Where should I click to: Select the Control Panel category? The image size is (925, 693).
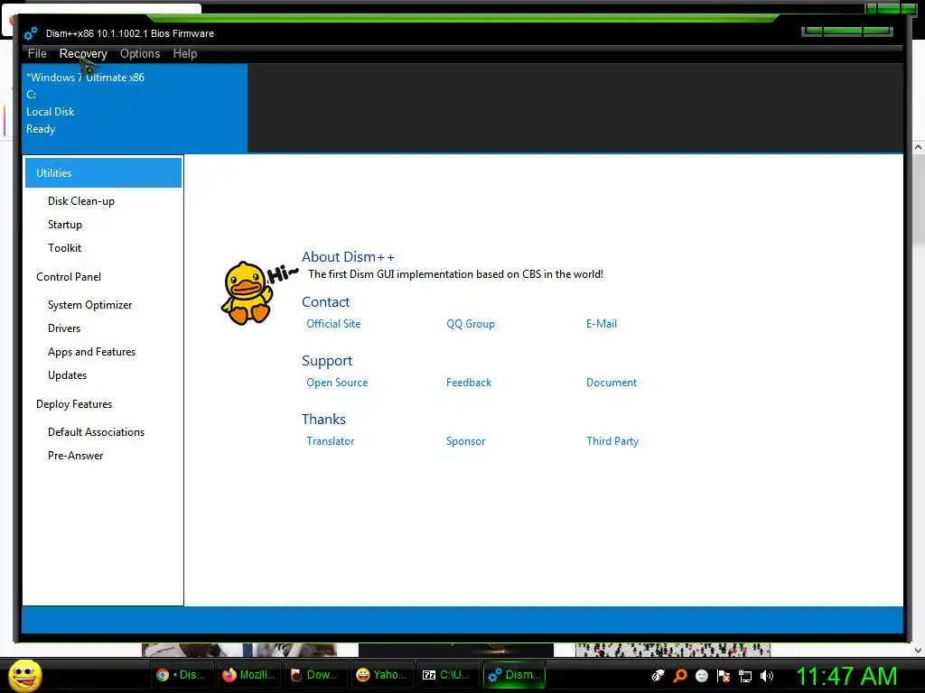[69, 277]
